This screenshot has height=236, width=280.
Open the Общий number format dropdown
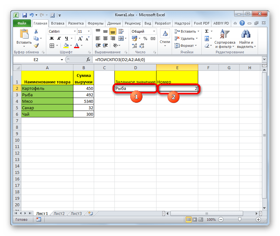154,31
